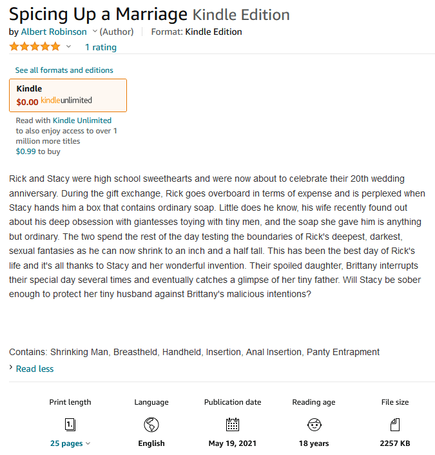435x455 pixels.
Task: Click the print length page icon
Action: 70,425
